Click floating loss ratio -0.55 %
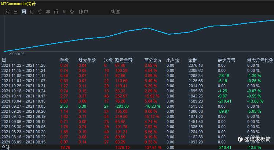Screen dimensions: 274x150 254,96
